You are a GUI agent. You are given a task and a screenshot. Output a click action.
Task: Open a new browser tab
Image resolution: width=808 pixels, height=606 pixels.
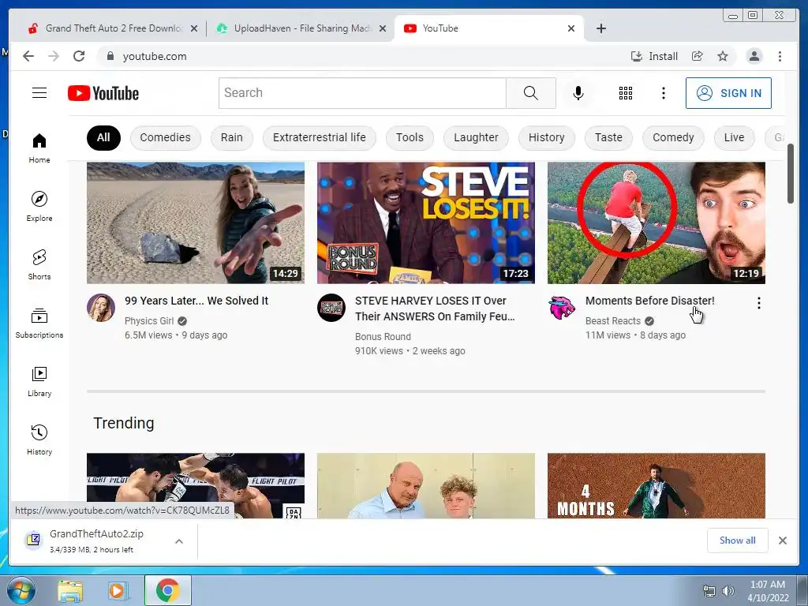600,28
